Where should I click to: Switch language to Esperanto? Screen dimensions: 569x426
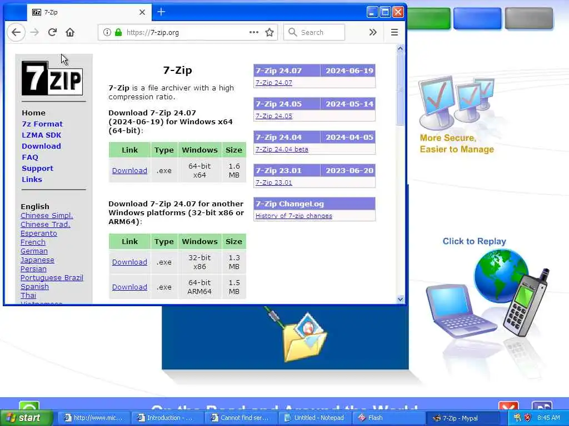[39, 234]
